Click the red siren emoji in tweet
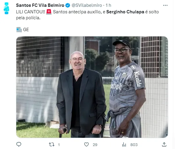The image size is (175, 149). tap(49, 12)
